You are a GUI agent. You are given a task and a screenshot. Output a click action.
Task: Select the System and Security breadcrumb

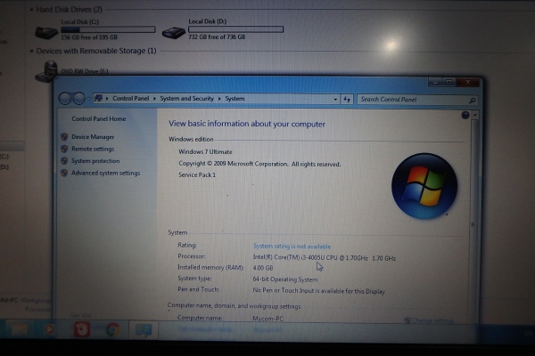coord(186,99)
